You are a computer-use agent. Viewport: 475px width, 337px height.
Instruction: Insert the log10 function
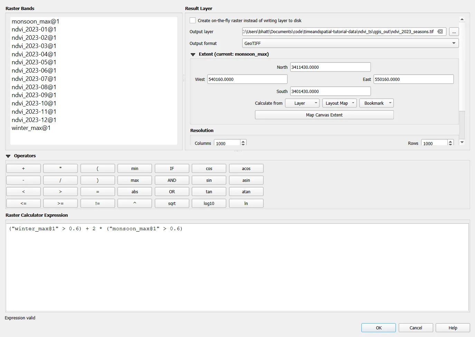click(209, 203)
